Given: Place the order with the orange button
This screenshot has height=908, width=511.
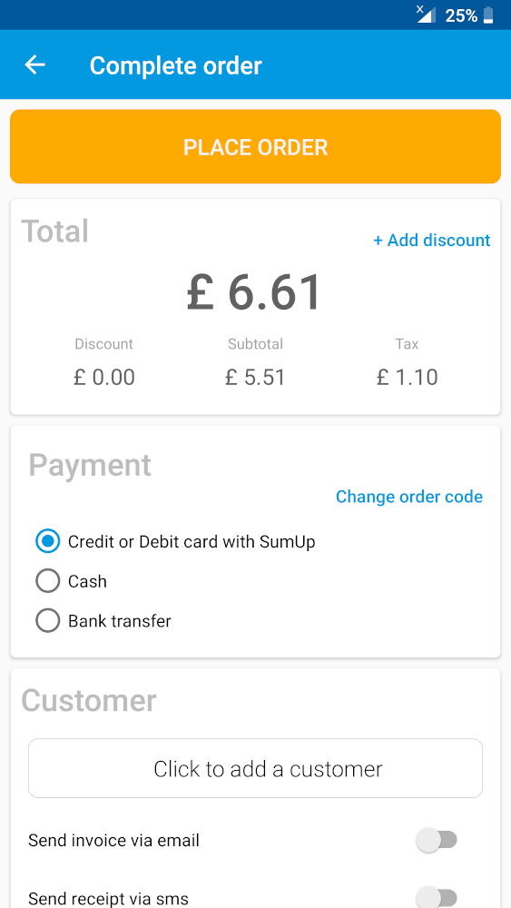Looking at the screenshot, I should point(255,146).
